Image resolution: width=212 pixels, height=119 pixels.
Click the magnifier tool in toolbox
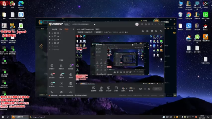[x=52, y=92]
